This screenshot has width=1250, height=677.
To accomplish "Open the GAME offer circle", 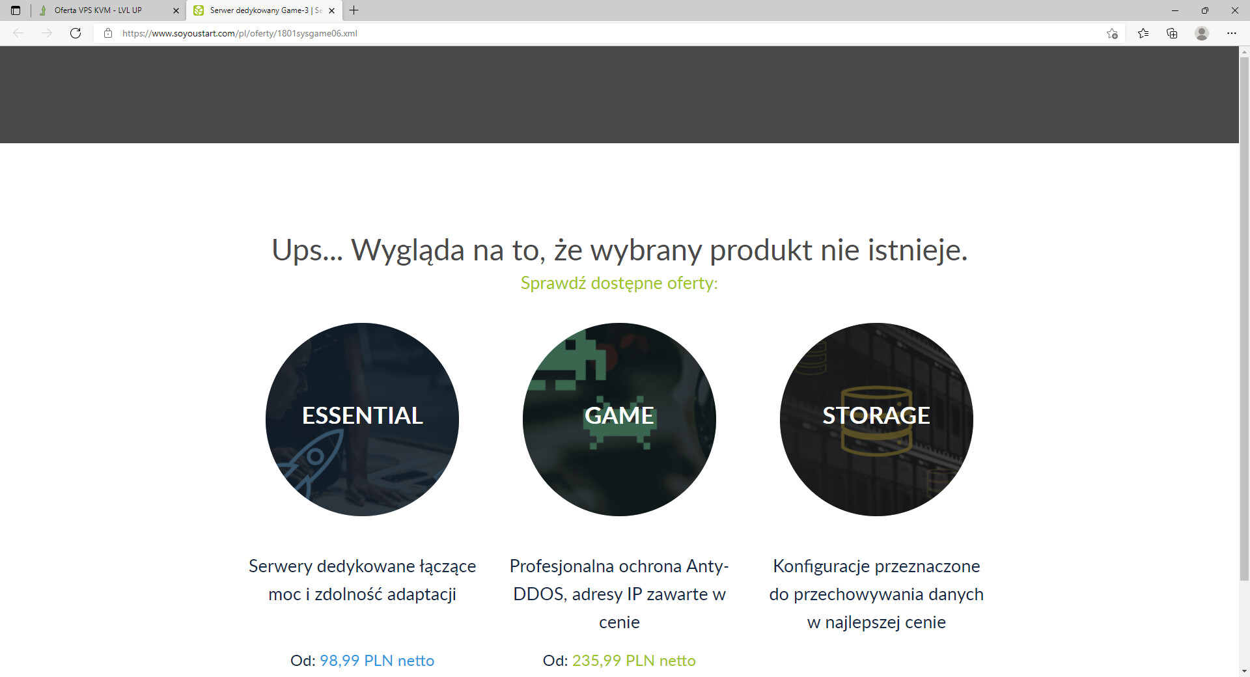I will pyautogui.click(x=619, y=419).
